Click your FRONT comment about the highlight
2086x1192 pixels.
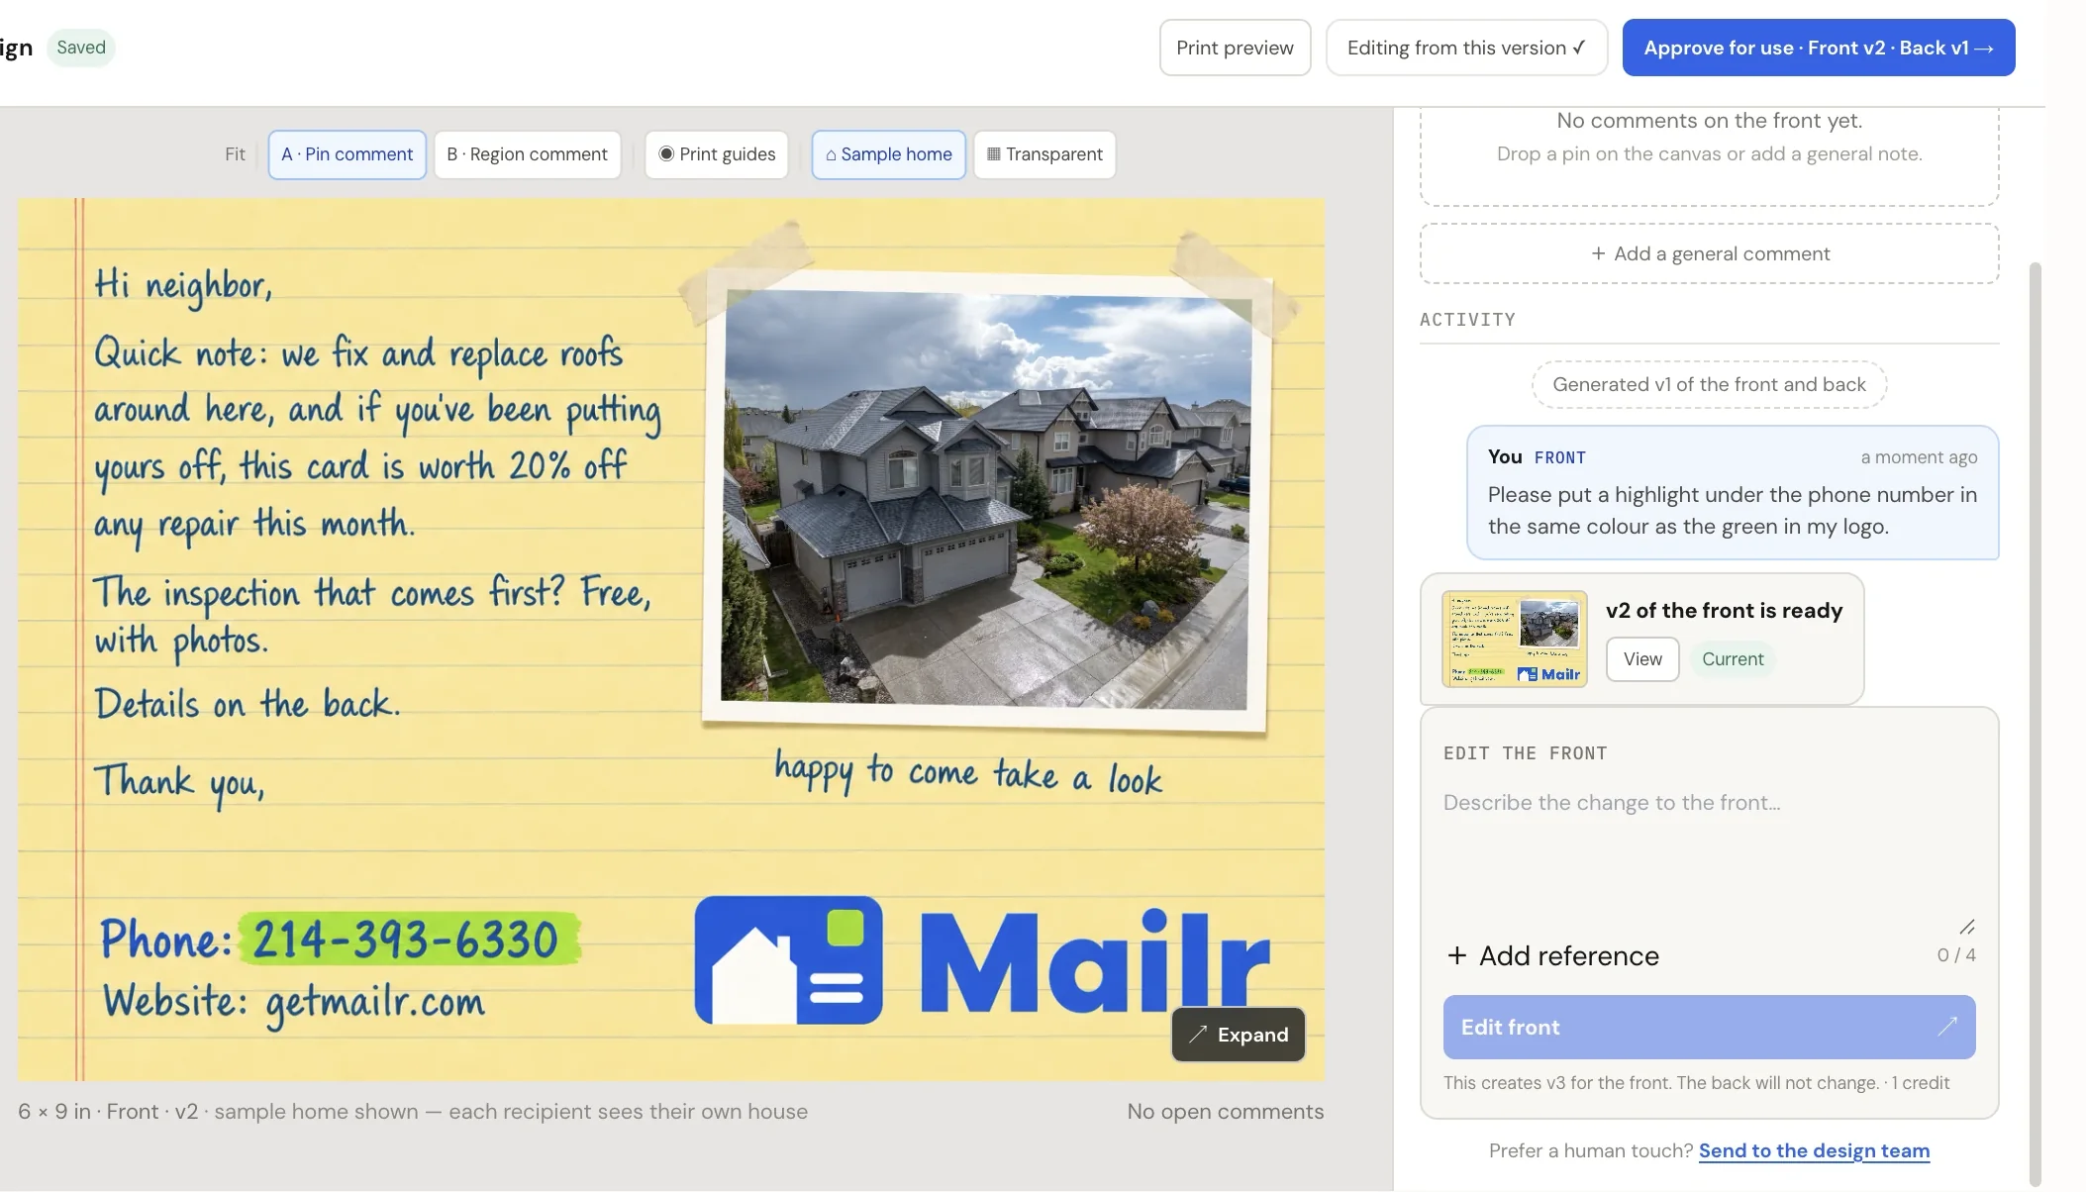point(1733,493)
